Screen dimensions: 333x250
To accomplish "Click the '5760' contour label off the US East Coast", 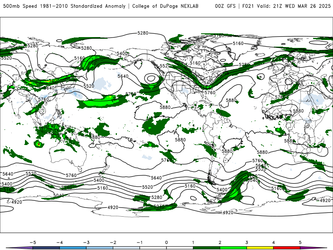I will click(210, 92).
